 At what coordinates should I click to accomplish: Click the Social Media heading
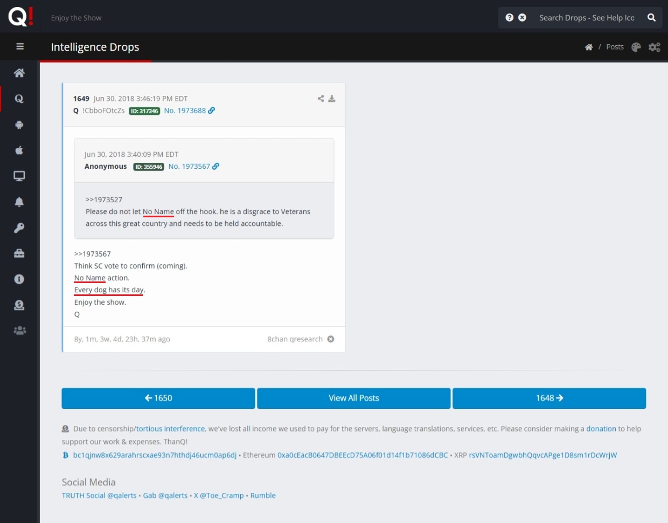[88, 482]
